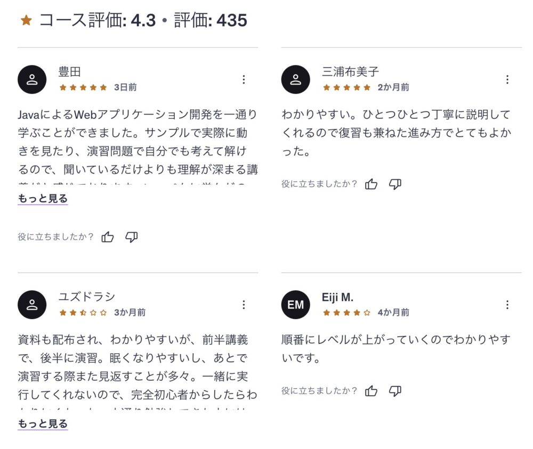
Task: Click the reviewer name Eiji M.
Action: 337,297
